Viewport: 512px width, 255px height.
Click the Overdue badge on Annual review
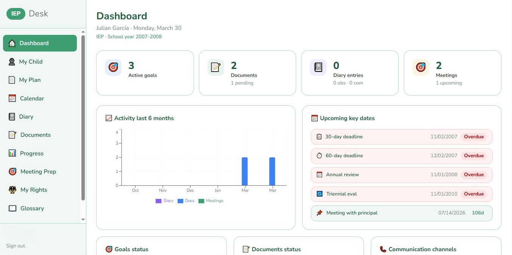click(474, 174)
